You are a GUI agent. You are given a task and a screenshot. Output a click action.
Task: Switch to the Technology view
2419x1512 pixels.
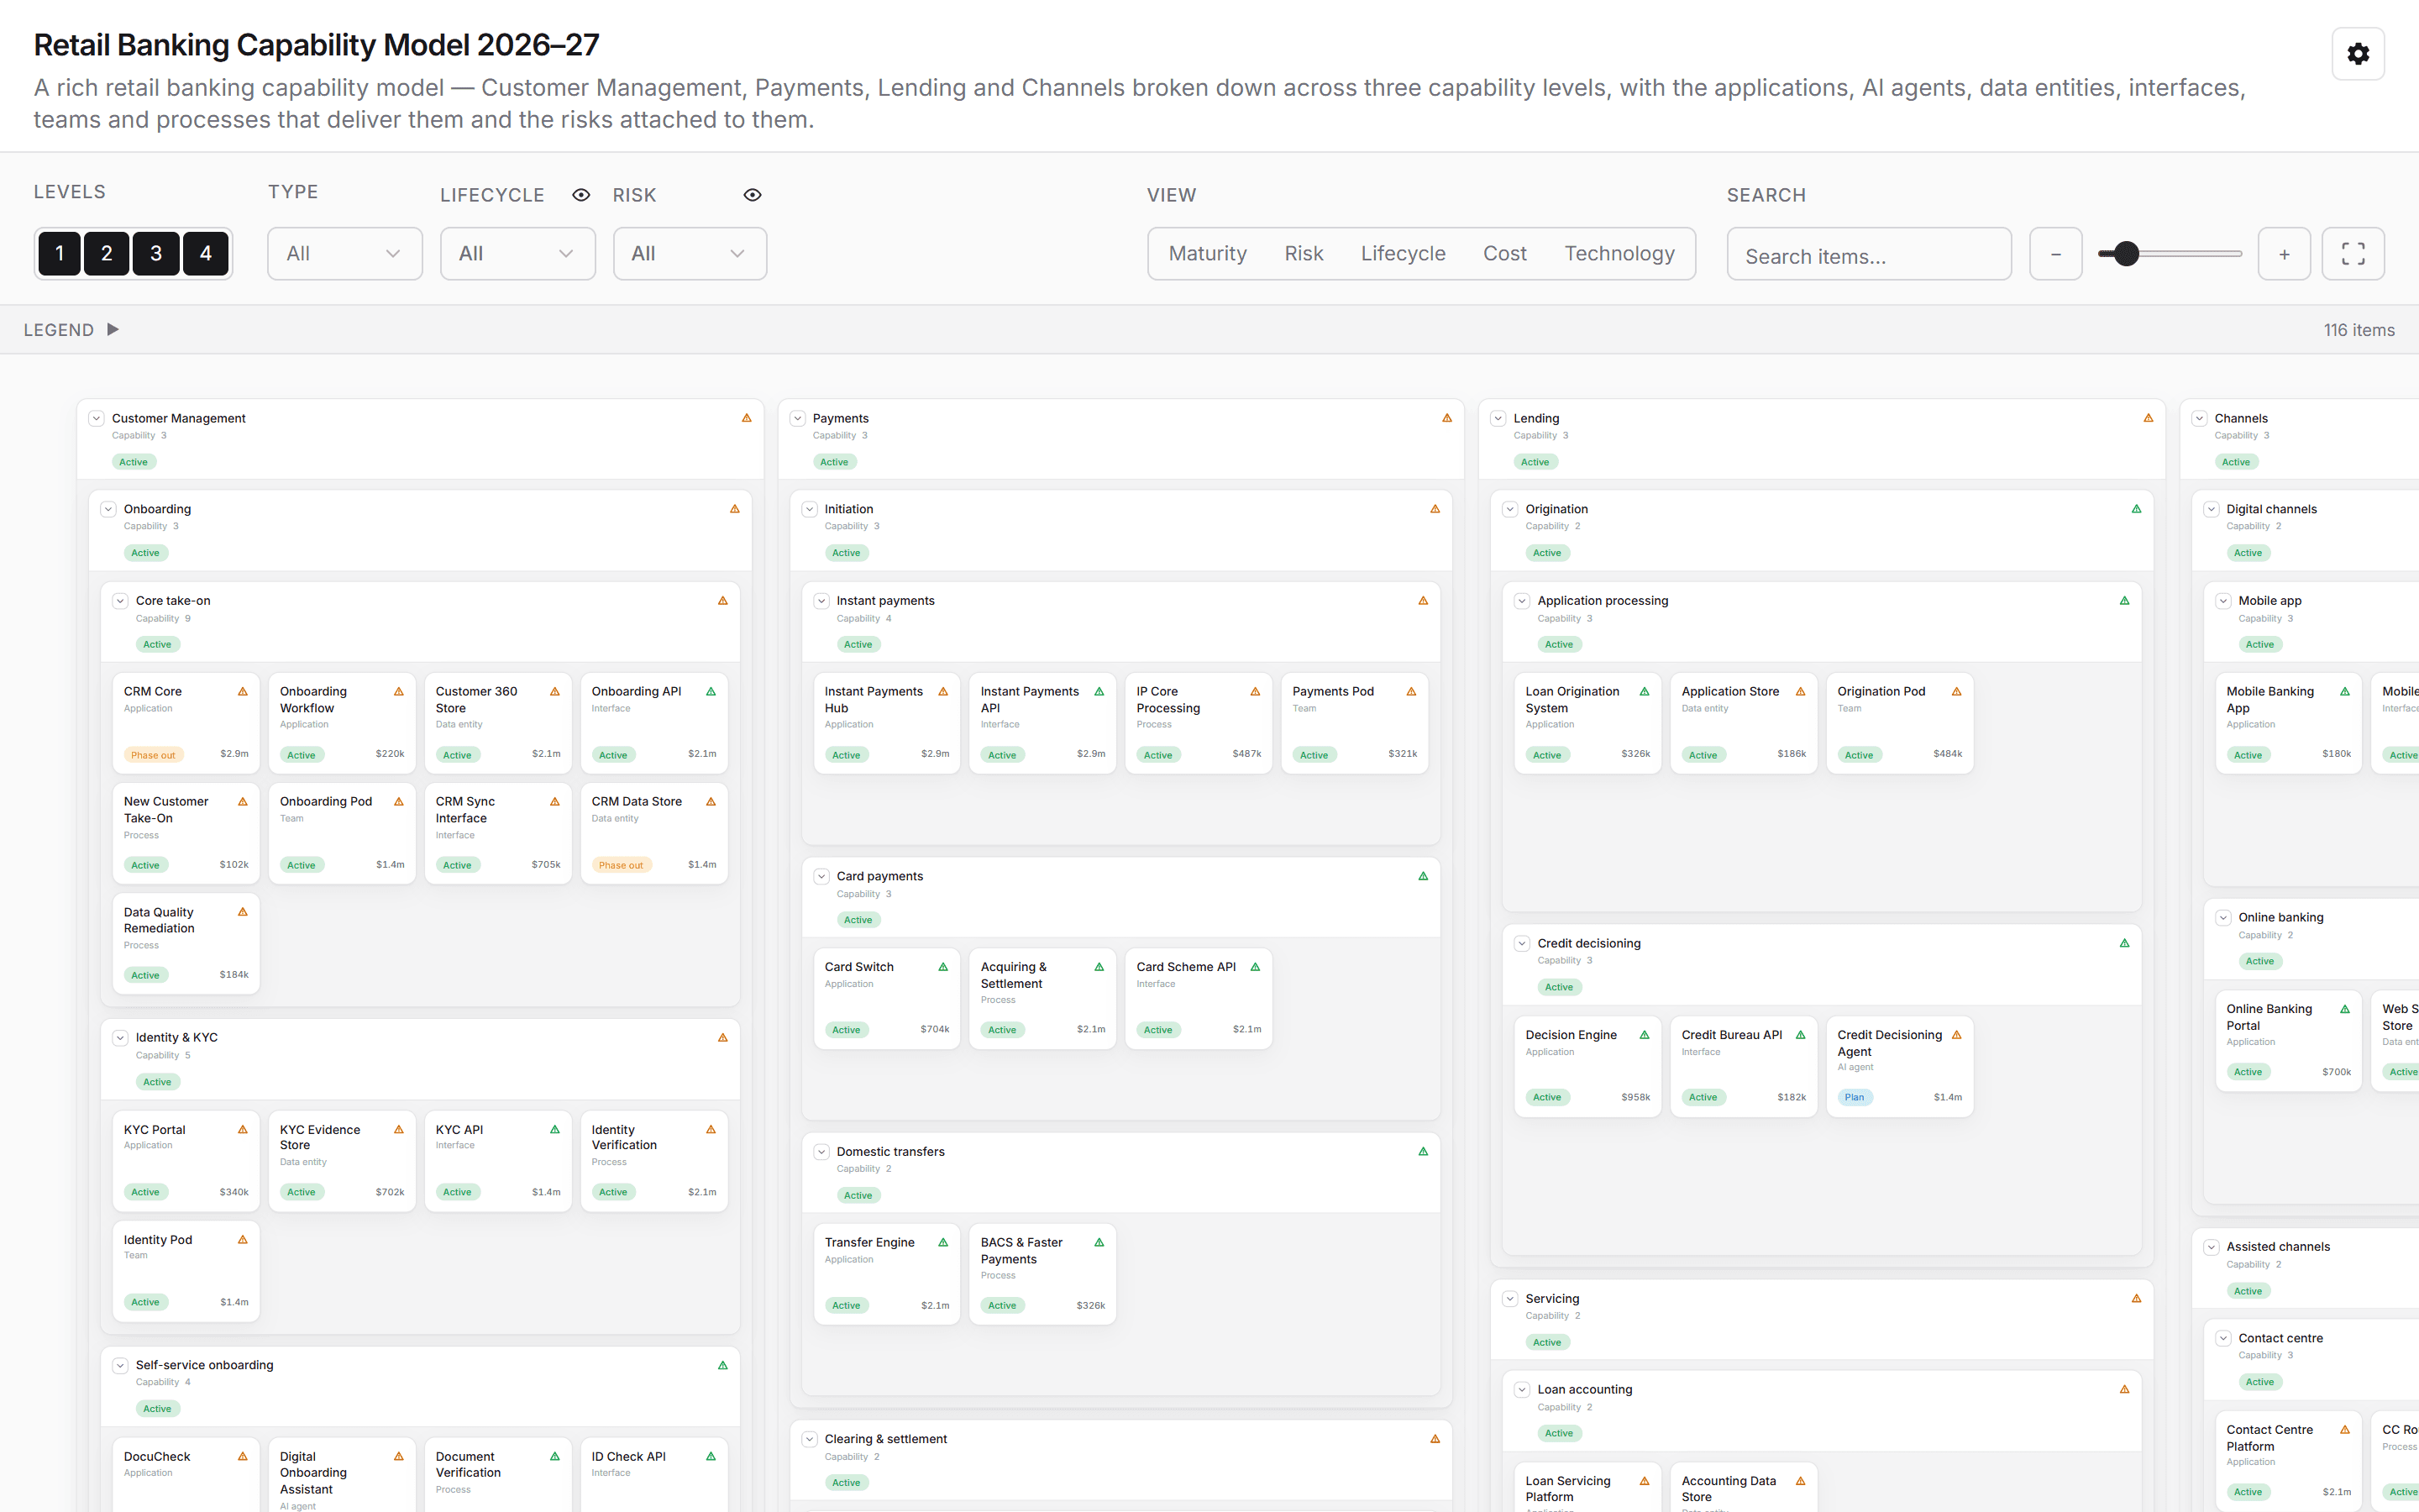tap(1619, 254)
